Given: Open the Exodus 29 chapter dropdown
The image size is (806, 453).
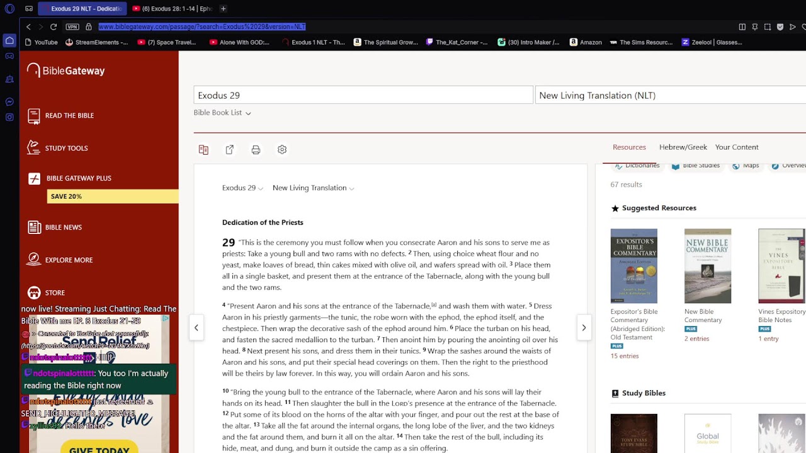Looking at the screenshot, I should [x=242, y=188].
